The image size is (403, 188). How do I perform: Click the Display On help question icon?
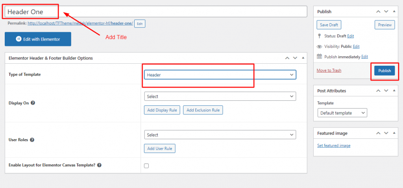(x=33, y=103)
